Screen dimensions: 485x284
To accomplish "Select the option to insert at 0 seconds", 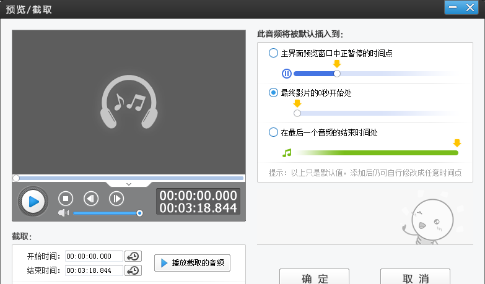I will pyautogui.click(x=310, y=93).
